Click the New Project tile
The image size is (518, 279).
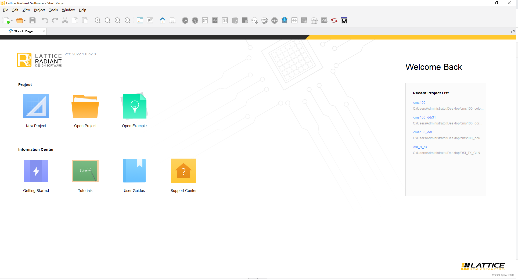coord(36,111)
